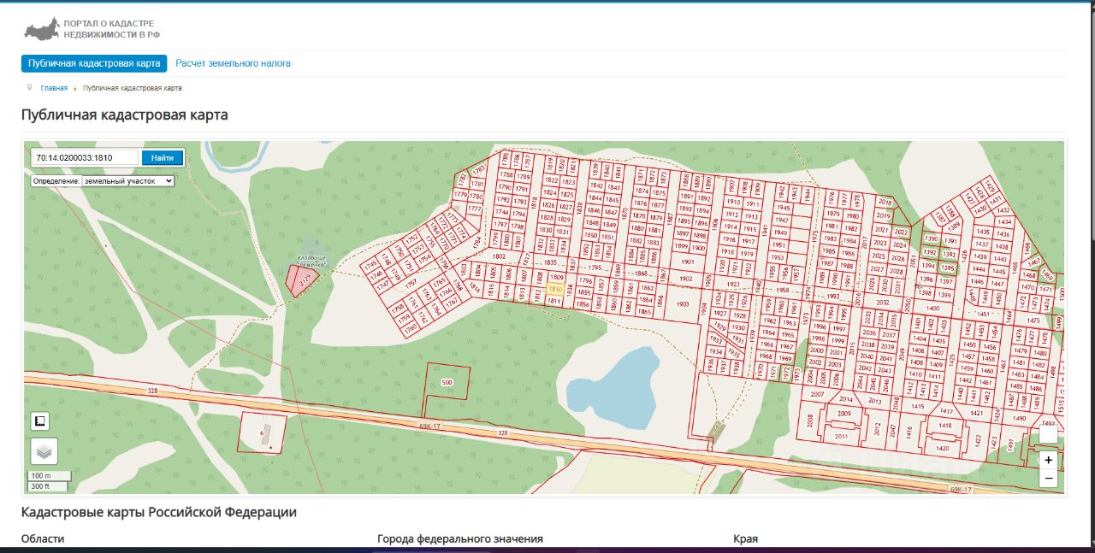Screen dimensions: 1095x553
Task: Select the «Области» section heading
Action: click(x=43, y=538)
